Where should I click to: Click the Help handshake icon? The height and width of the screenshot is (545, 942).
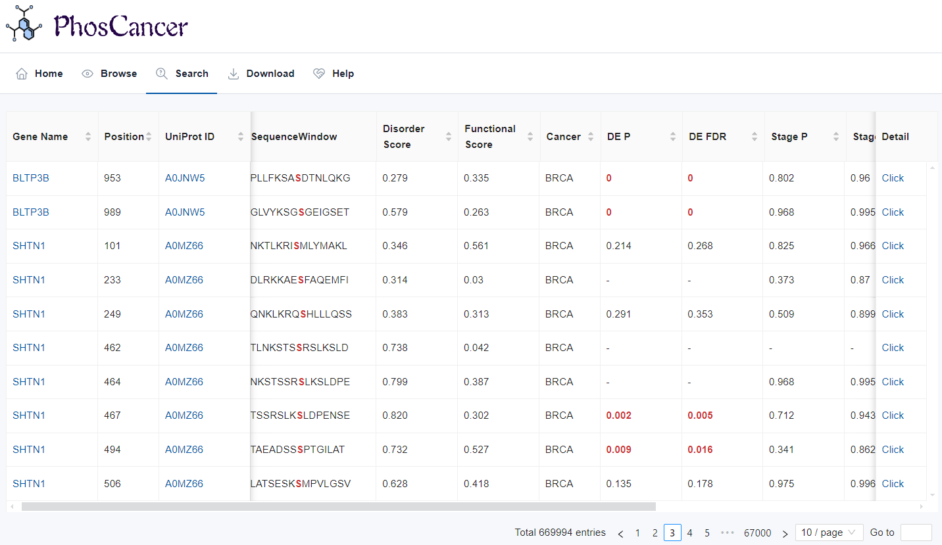click(319, 74)
